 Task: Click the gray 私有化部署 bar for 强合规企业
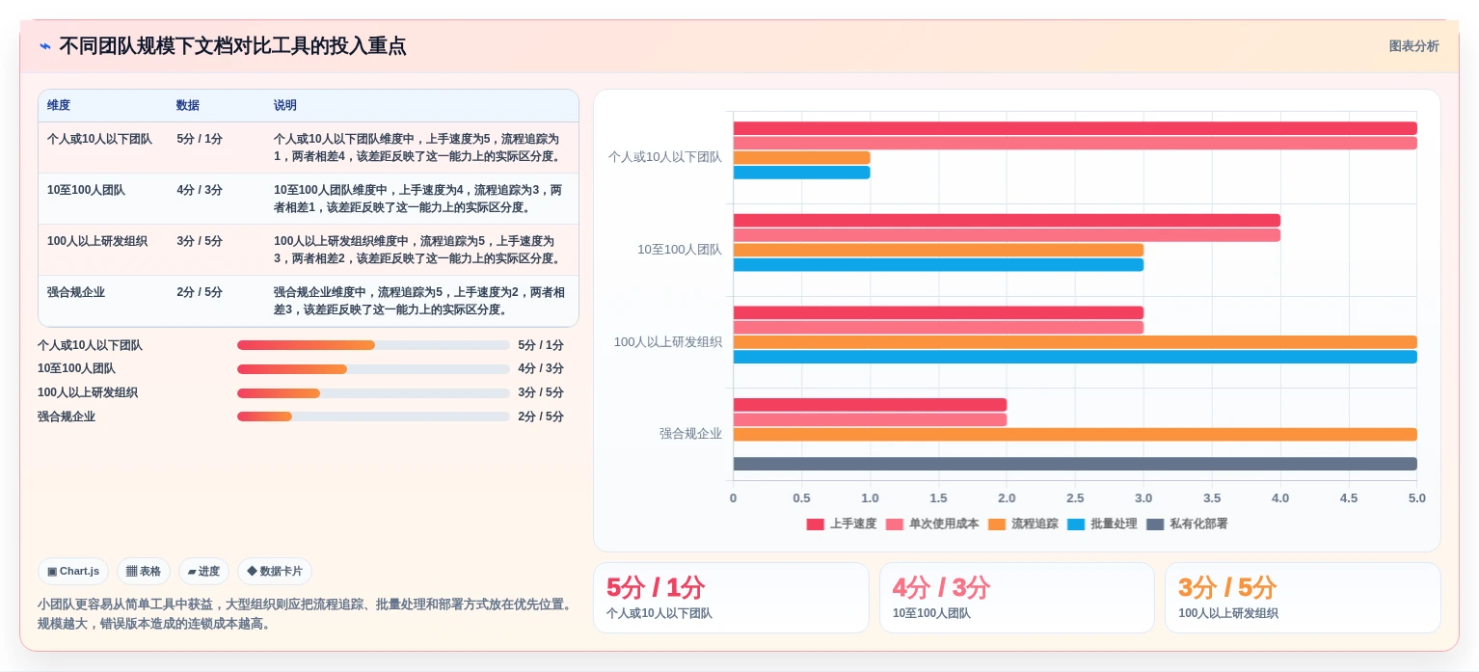coord(1075,464)
